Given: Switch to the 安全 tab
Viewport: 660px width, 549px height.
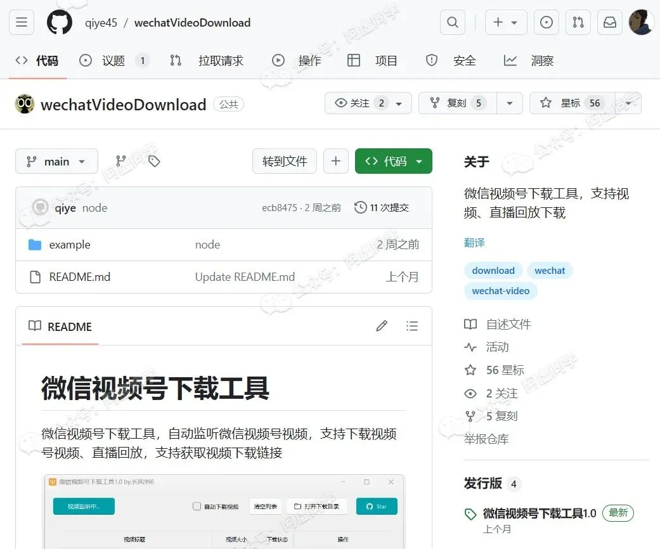Looking at the screenshot, I should [450, 61].
